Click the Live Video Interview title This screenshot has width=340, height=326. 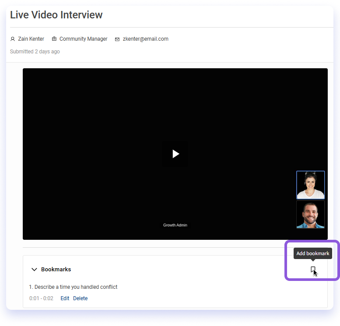(56, 15)
